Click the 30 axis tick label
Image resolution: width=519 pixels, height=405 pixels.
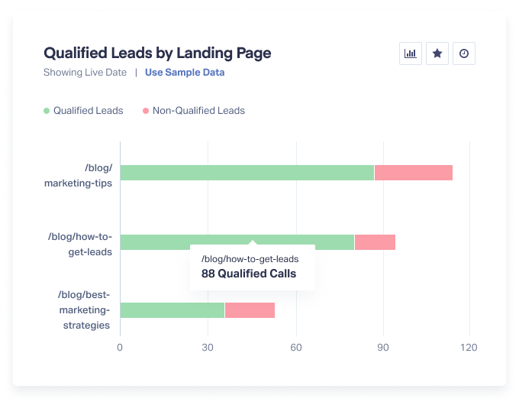tap(208, 348)
